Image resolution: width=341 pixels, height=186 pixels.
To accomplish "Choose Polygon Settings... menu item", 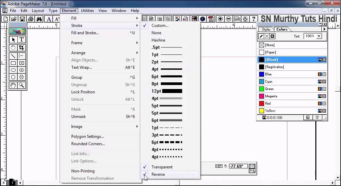I will pyautogui.click(x=101, y=137).
